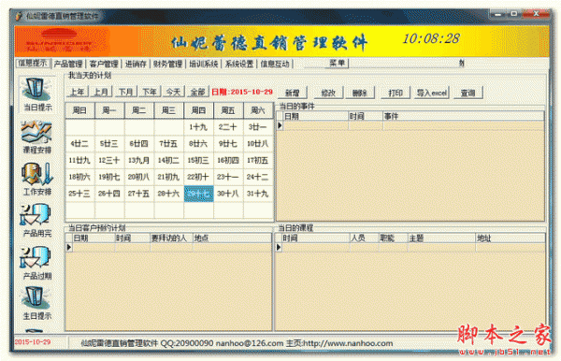Select the first row in 当日客户预约计划 grid
This screenshot has height=361, width=561.
pyautogui.click(x=168, y=247)
